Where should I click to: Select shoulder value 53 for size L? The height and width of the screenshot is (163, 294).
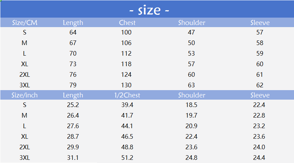pyautogui.click(x=192, y=54)
